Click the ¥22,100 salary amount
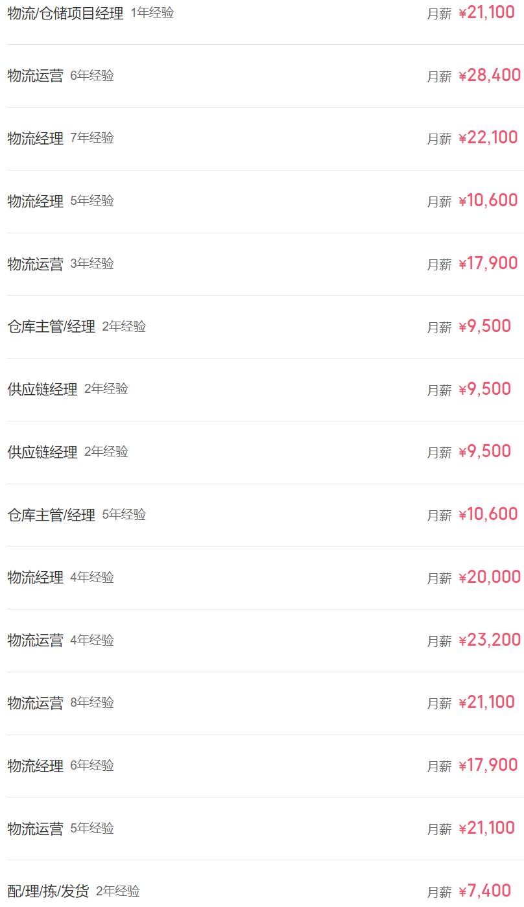 (x=488, y=138)
